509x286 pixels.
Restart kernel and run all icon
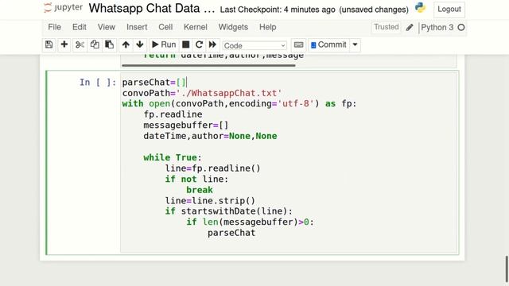[x=212, y=44]
